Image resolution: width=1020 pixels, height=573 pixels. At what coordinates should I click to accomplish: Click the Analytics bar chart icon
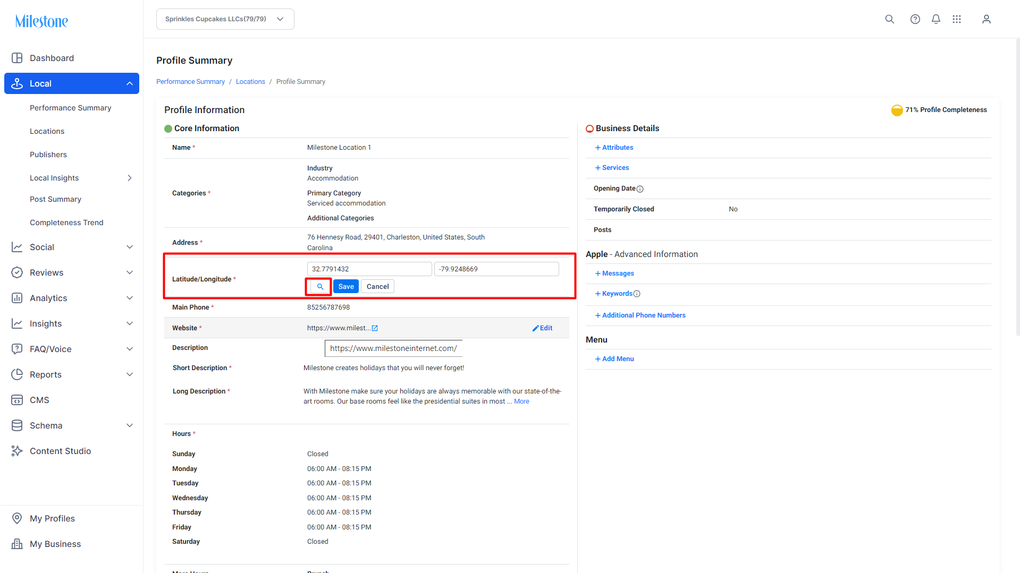(x=17, y=298)
